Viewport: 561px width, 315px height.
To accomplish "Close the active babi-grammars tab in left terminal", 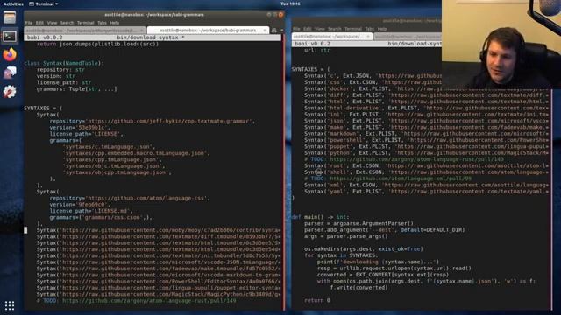I will click(265, 31).
